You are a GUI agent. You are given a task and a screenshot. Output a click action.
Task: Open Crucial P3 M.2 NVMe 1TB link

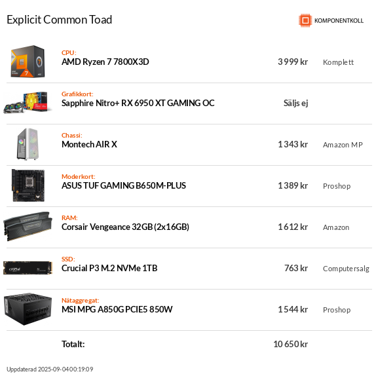[109, 268]
